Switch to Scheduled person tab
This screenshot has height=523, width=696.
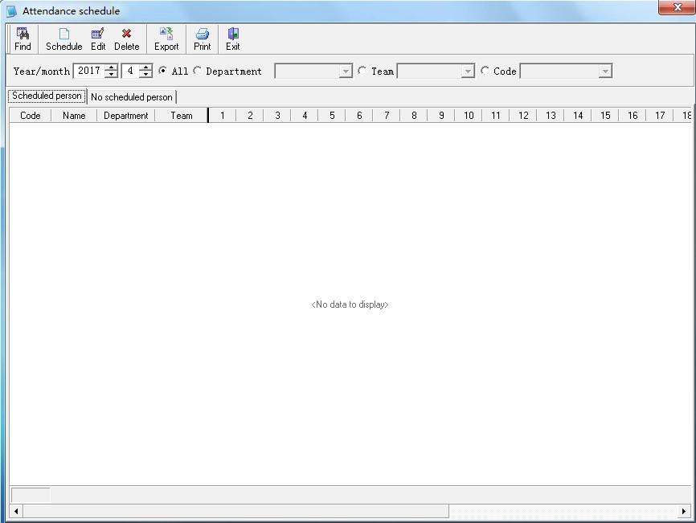coord(47,96)
